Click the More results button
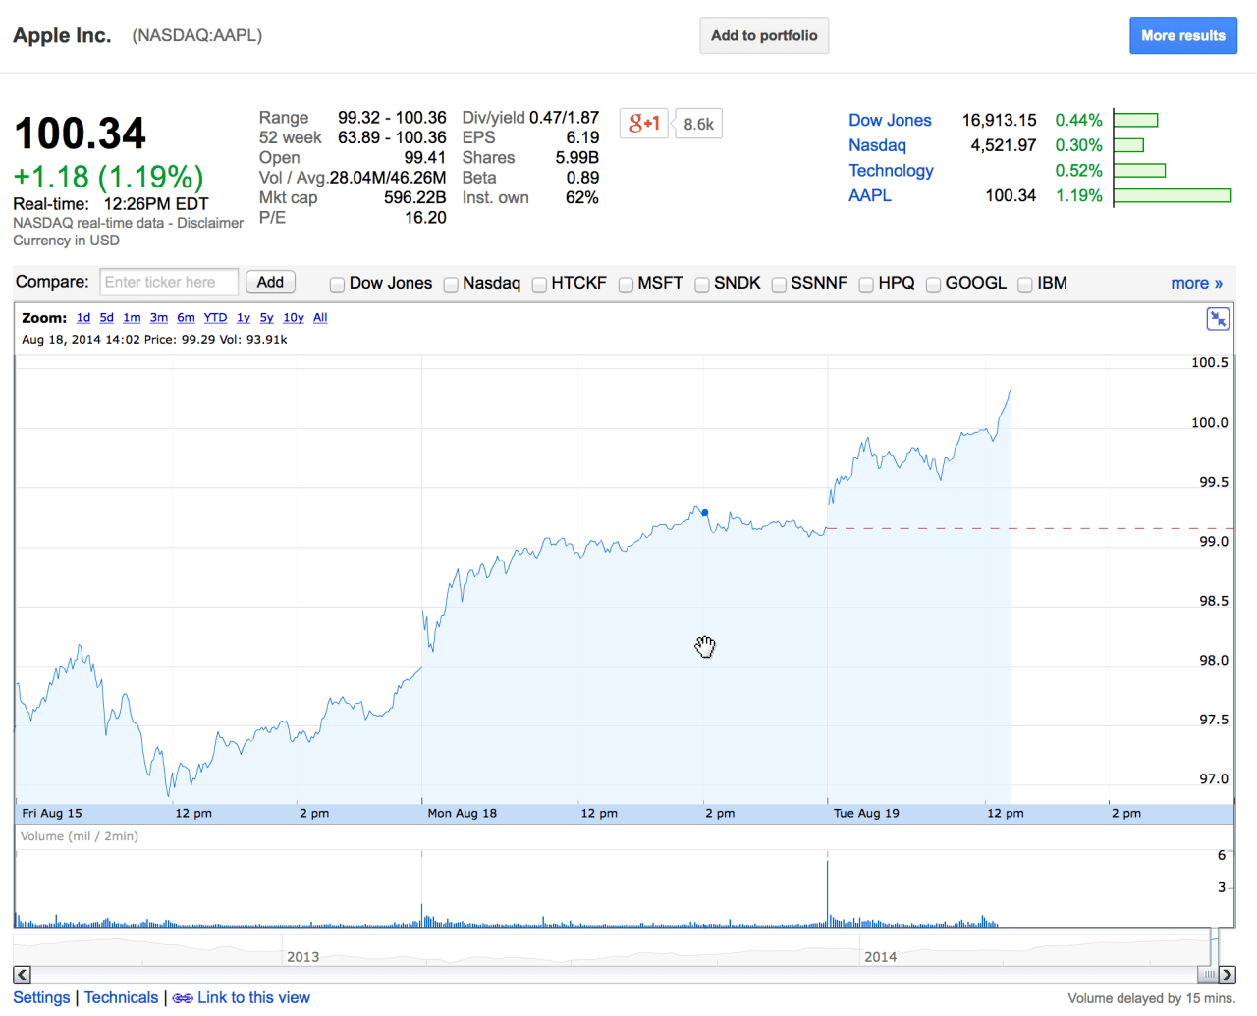Viewport: 1257px width, 1016px height. [1183, 35]
